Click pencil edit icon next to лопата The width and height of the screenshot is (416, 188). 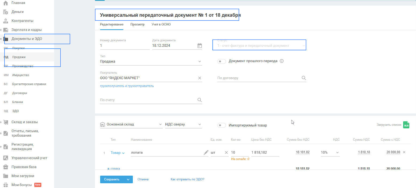206,152
